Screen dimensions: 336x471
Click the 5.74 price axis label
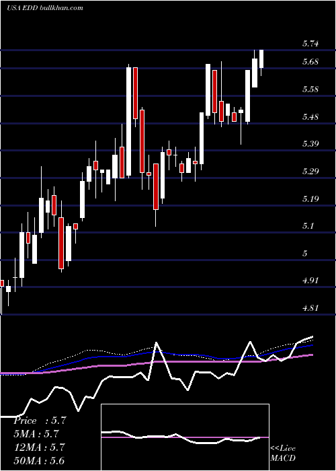310,44
